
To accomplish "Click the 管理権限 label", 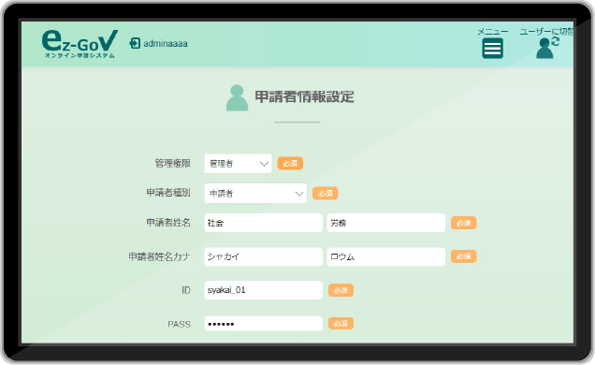I will pyautogui.click(x=173, y=163).
